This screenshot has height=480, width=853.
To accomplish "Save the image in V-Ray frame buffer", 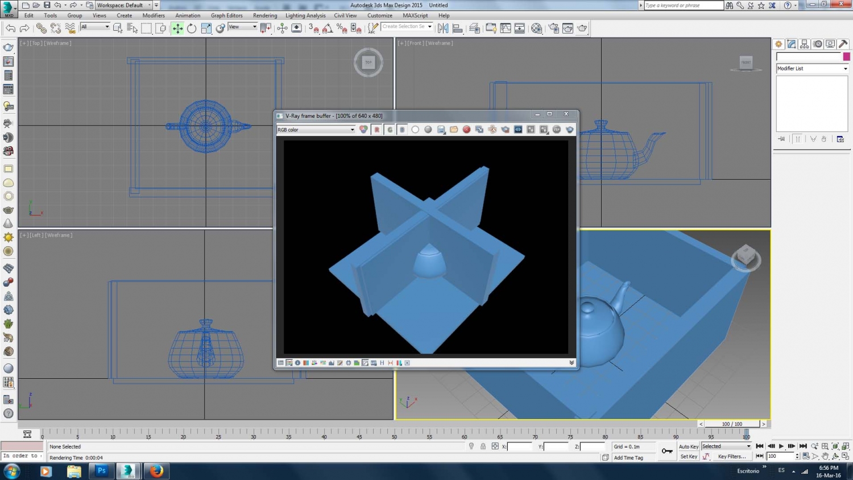I will pos(441,130).
